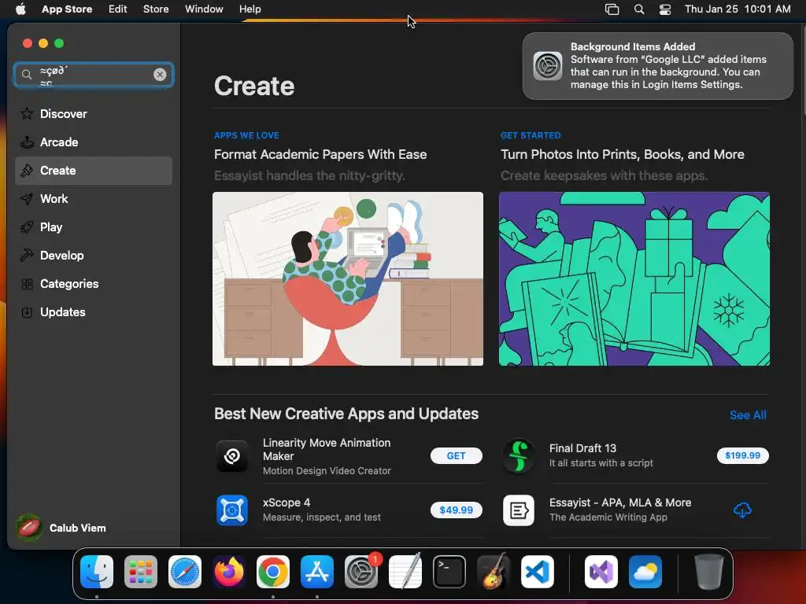Open System Settings from the Dock
The image size is (806, 604).
point(361,572)
